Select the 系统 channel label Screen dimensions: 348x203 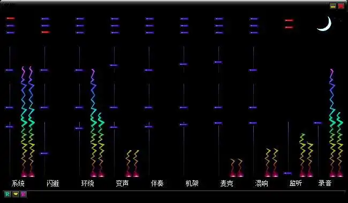coord(18,183)
